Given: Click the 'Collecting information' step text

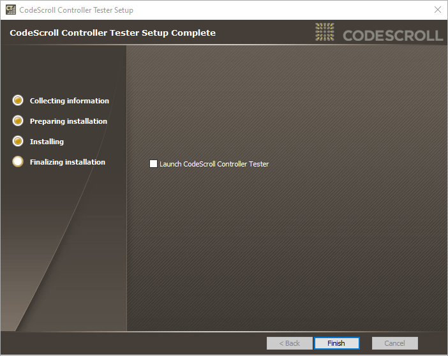Looking at the screenshot, I should pos(70,101).
